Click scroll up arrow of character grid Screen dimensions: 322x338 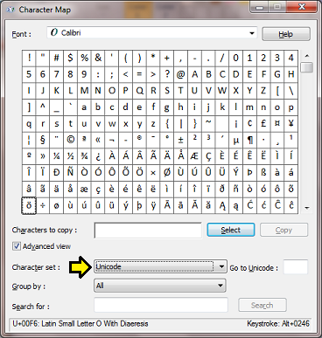tap(307, 56)
